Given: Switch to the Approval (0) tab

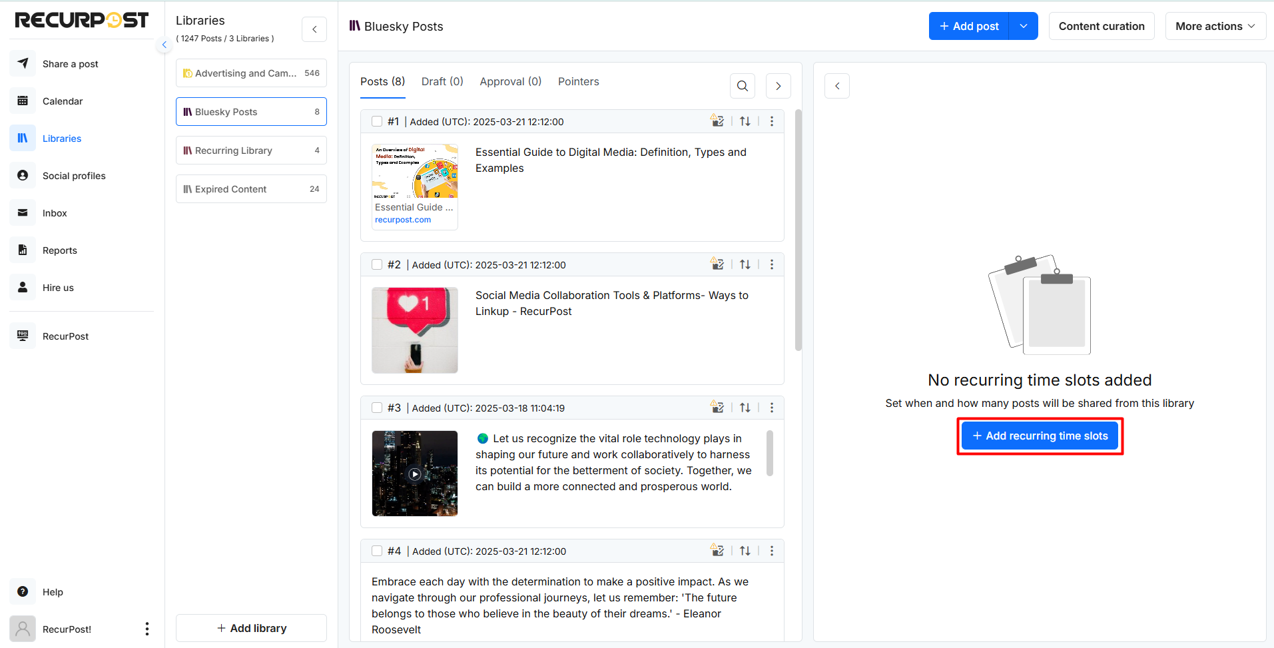Looking at the screenshot, I should 511,81.
